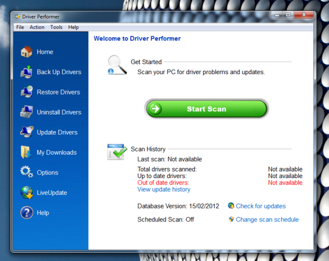Click the Back Up Drivers monitor icon
Screen dimensions: 329x261
pyautogui.click(x=26, y=72)
